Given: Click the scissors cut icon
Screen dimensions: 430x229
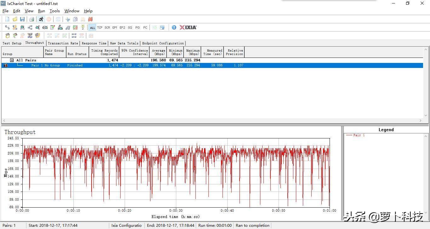Looking at the screenshot, I should pyautogui.click(x=68, y=19).
